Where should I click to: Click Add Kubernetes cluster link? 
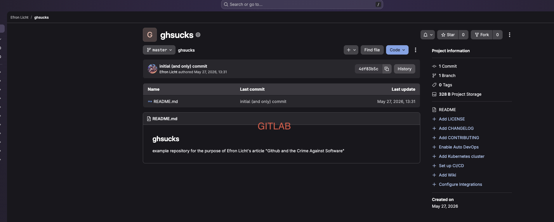pyautogui.click(x=462, y=156)
